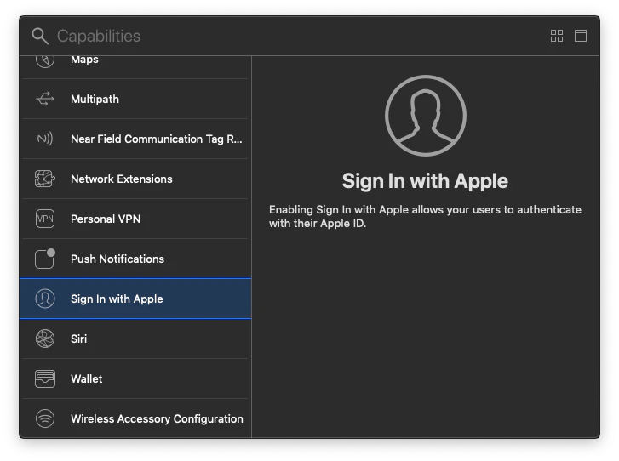Click the NFC tag reading icon
This screenshot has height=461, width=619.
45,139
